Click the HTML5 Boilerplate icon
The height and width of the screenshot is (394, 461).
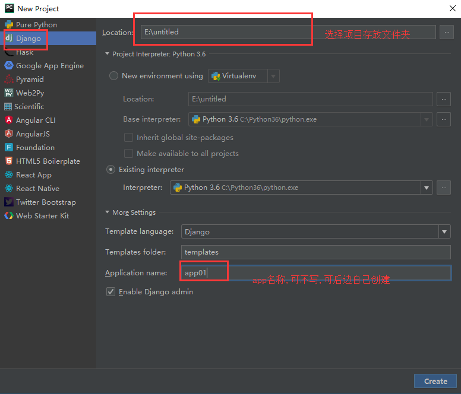tap(9, 161)
